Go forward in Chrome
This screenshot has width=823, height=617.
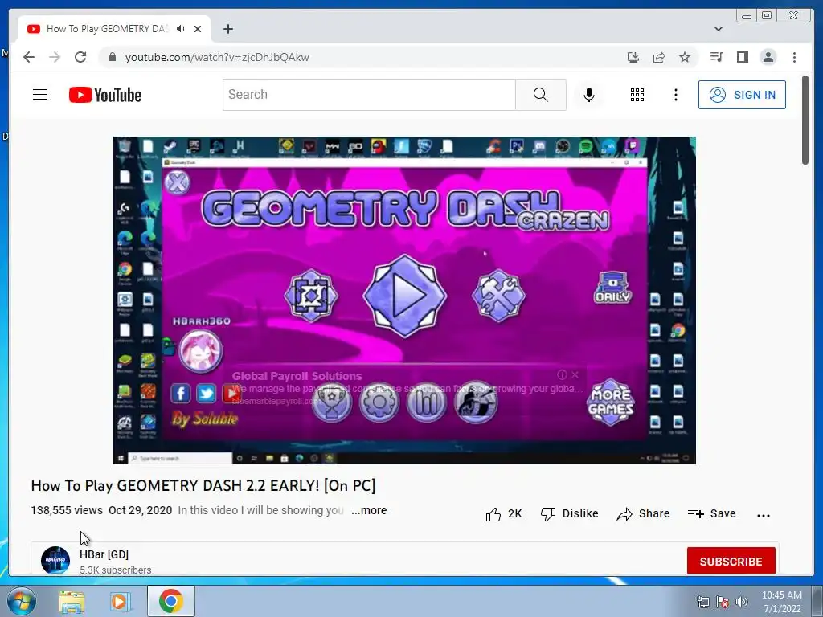pyautogui.click(x=55, y=57)
